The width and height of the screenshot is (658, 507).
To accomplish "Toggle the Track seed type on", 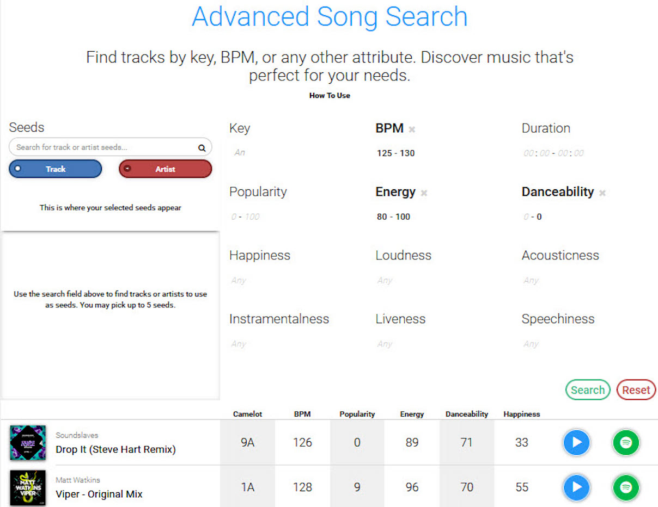I will pos(54,169).
